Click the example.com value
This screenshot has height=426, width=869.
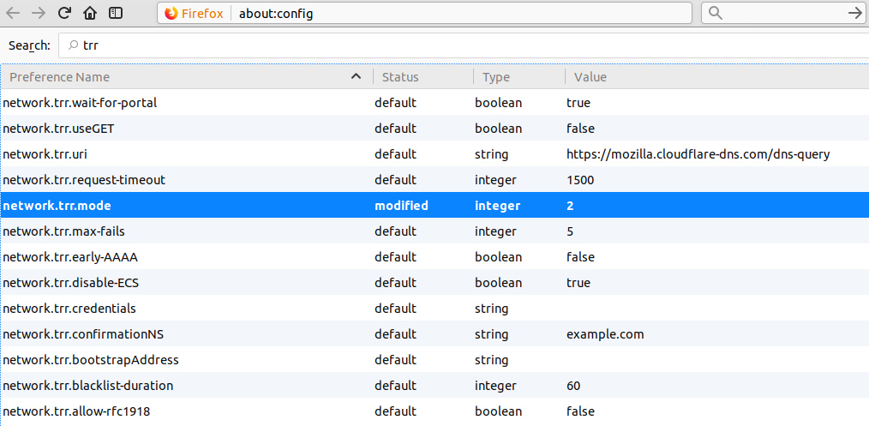click(x=605, y=334)
